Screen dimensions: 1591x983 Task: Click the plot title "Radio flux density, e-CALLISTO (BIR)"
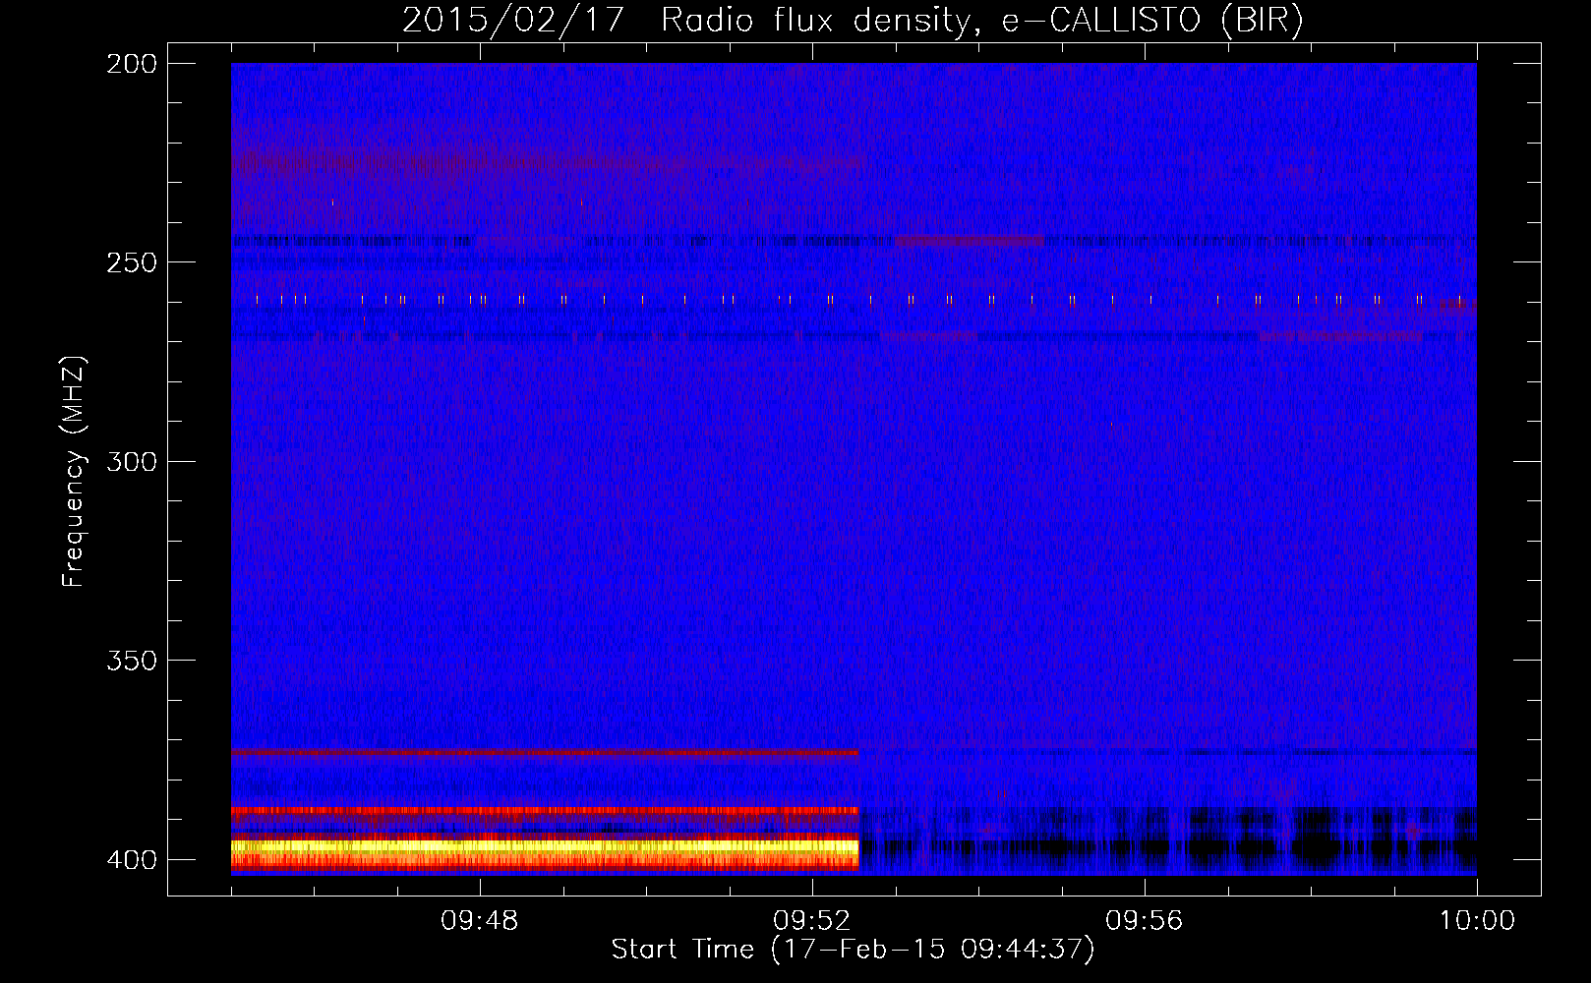[981, 21]
